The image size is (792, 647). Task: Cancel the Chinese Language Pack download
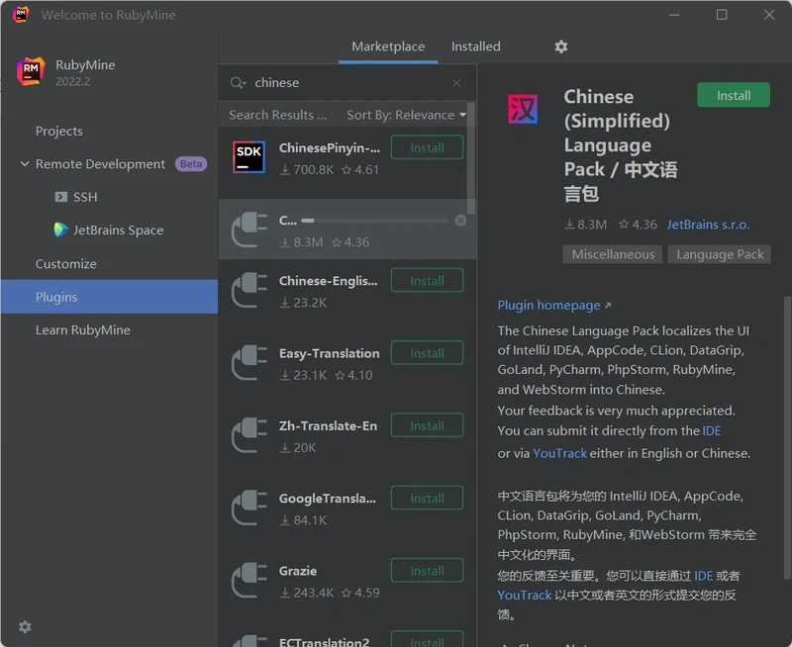coord(460,222)
